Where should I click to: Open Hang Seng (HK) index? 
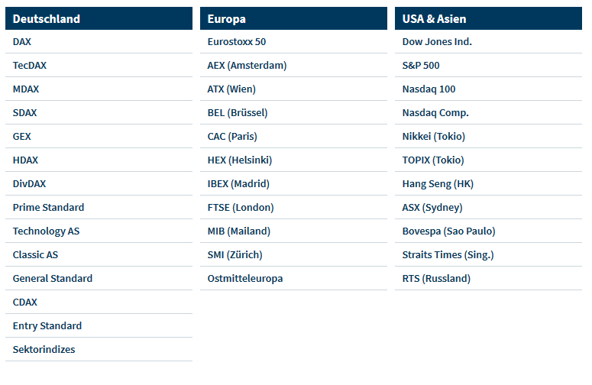click(438, 184)
